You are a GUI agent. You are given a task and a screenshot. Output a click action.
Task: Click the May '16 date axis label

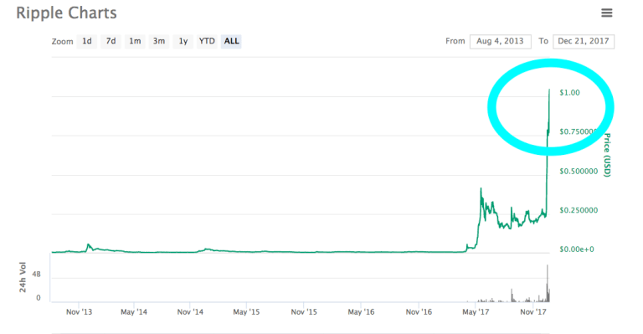pyautogui.click(x=361, y=312)
